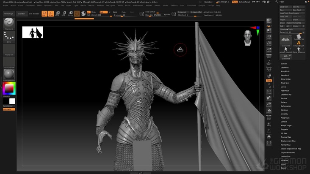Expand the ArrayMesh section
Screen dimensions: 310x174
285,71
